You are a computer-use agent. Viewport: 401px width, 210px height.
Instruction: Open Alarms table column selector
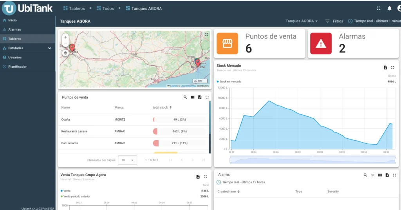click(x=380, y=175)
